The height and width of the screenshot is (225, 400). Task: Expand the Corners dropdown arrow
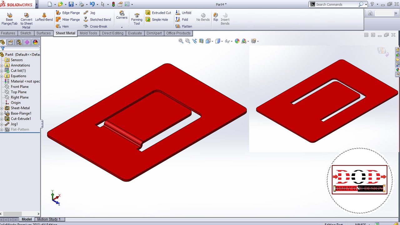click(122, 27)
